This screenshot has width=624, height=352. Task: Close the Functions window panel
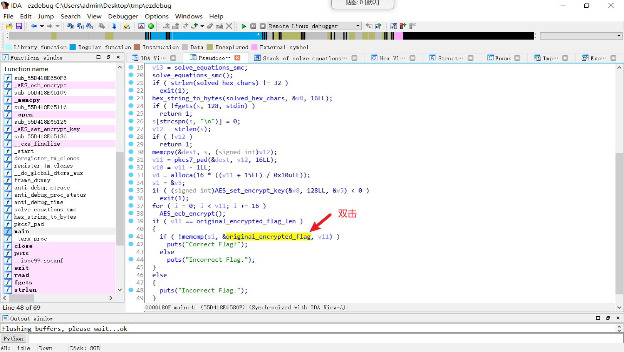118,57
